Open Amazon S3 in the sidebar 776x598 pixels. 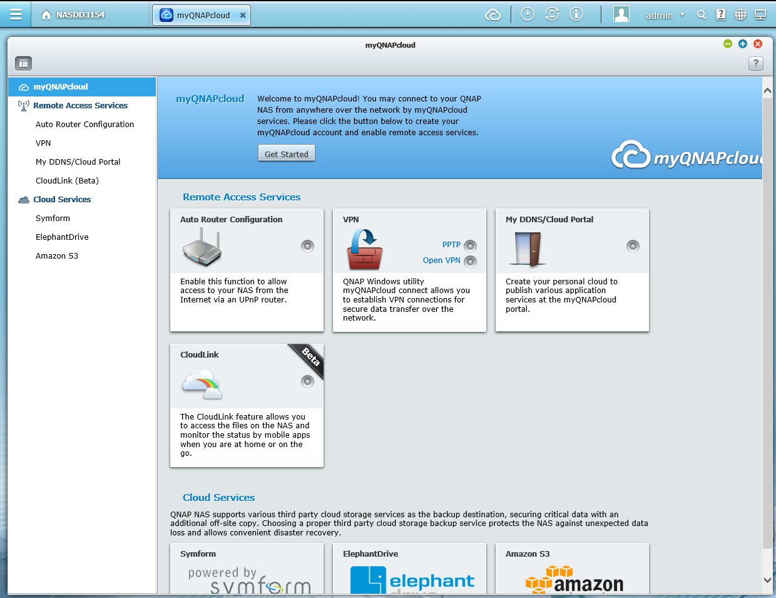tap(57, 256)
